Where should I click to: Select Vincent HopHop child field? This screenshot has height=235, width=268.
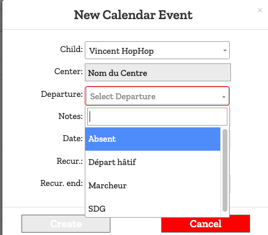click(157, 50)
